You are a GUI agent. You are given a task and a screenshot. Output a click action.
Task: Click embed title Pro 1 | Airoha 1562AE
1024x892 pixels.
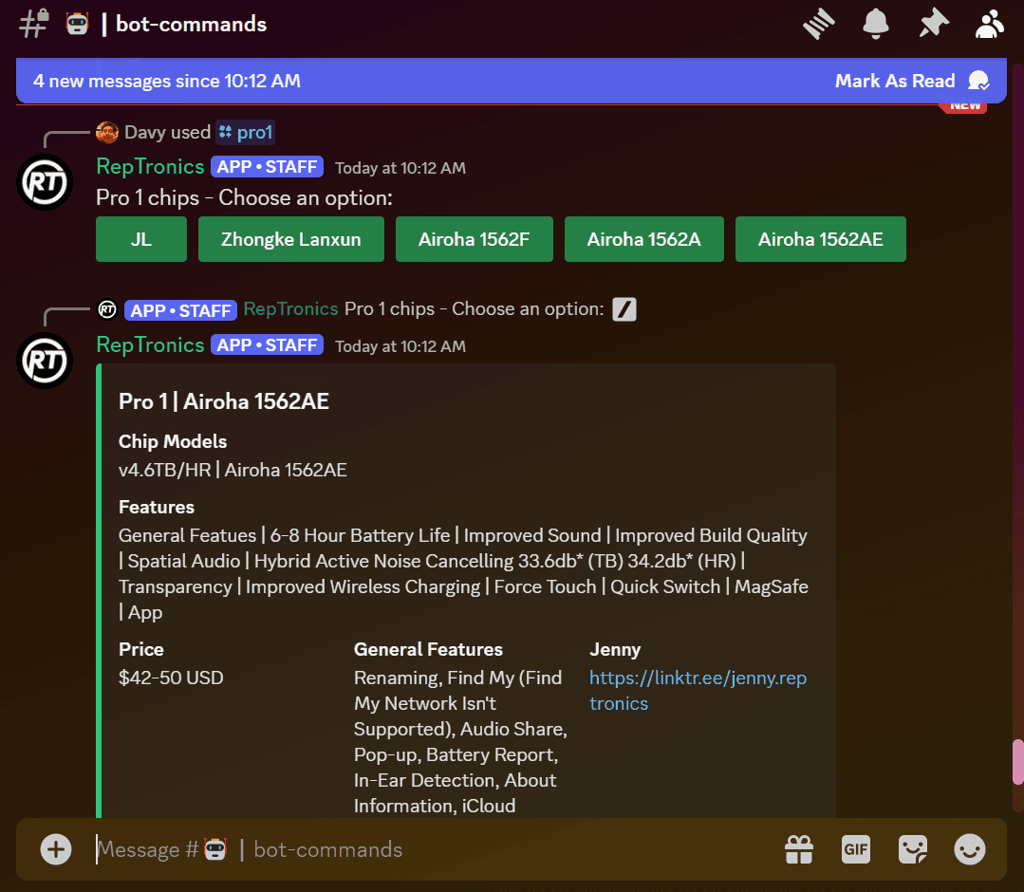click(x=224, y=401)
